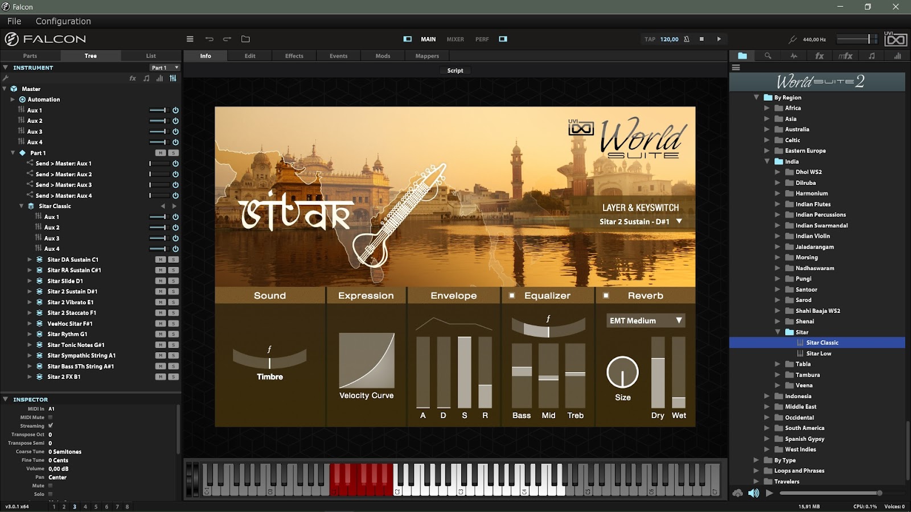Open the oscillators waveform browser tab
911x512 pixels.
pos(794,56)
